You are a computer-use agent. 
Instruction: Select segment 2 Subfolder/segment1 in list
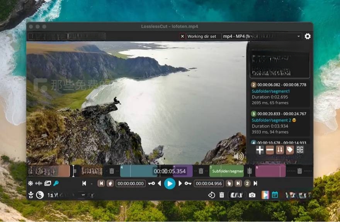point(279,94)
